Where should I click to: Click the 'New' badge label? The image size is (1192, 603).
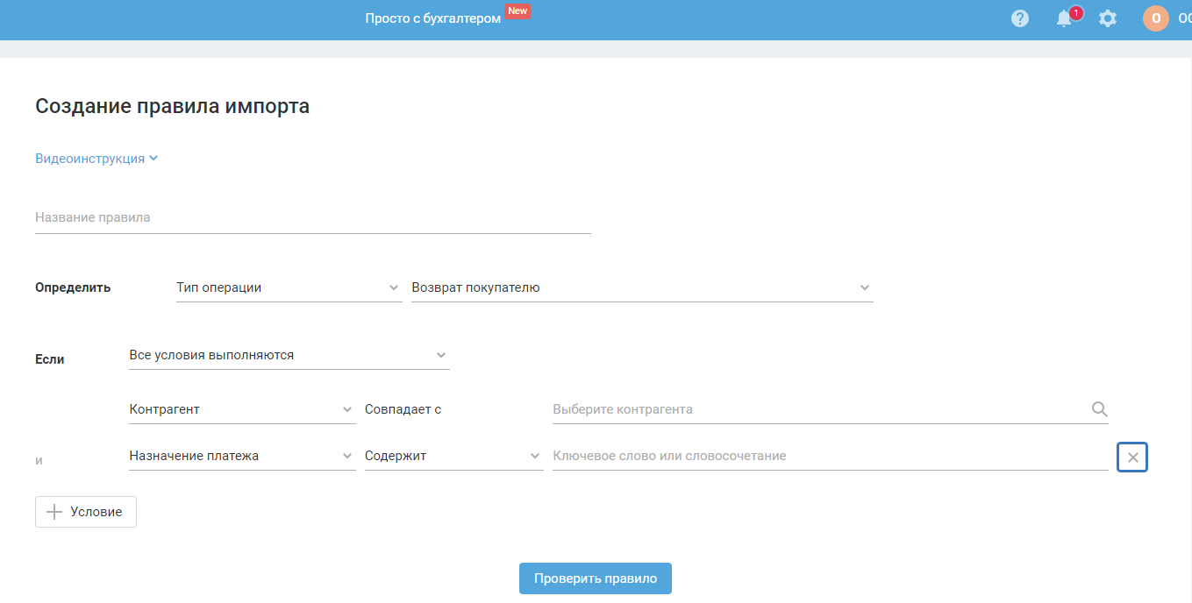coord(517,11)
